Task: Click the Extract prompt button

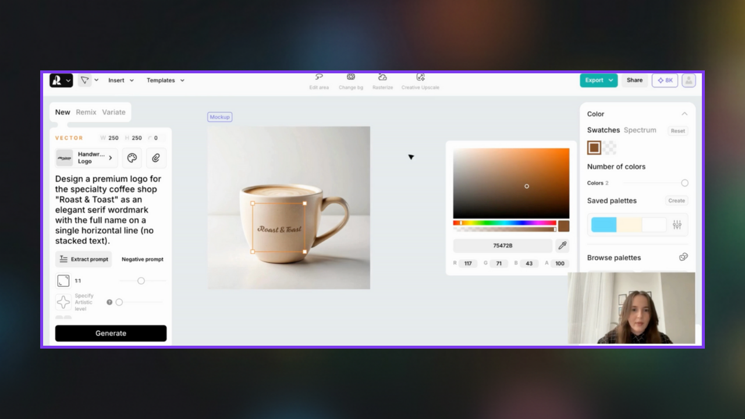Action: click(x=84, y=260)
